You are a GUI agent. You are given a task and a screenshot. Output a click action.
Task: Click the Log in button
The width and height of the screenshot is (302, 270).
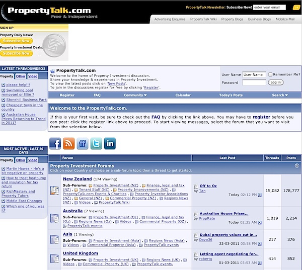click(x=276, y=82)
